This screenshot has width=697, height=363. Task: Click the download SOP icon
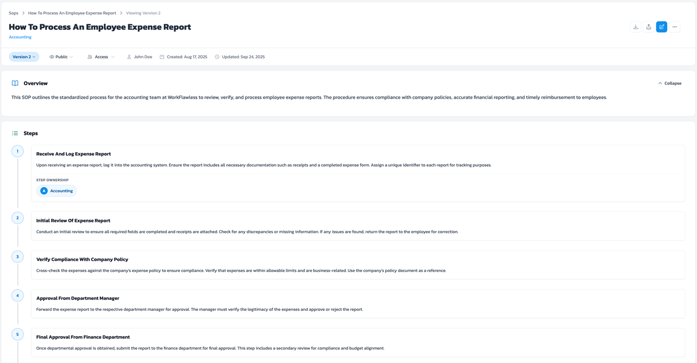[635, 27]
